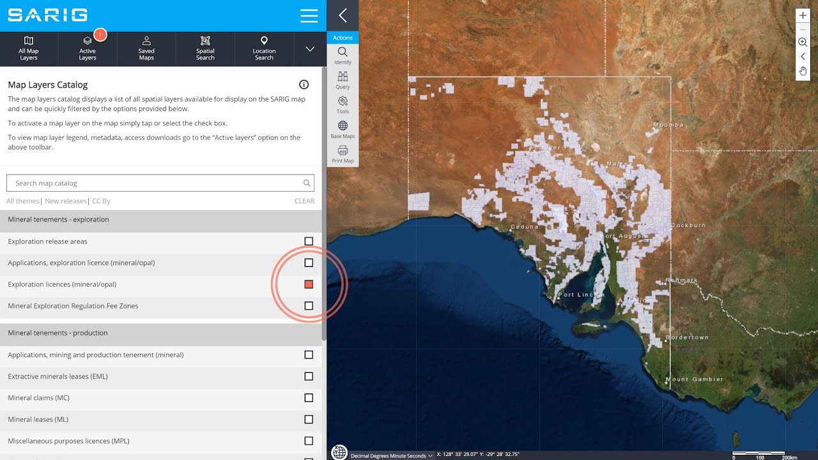This screenshot has height=460, width=818.
Task: Open catalog information icon
Action: (x=304, y=84)
